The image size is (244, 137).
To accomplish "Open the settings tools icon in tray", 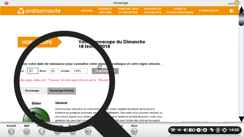I will pyautogui.click(x=173, y=130).
